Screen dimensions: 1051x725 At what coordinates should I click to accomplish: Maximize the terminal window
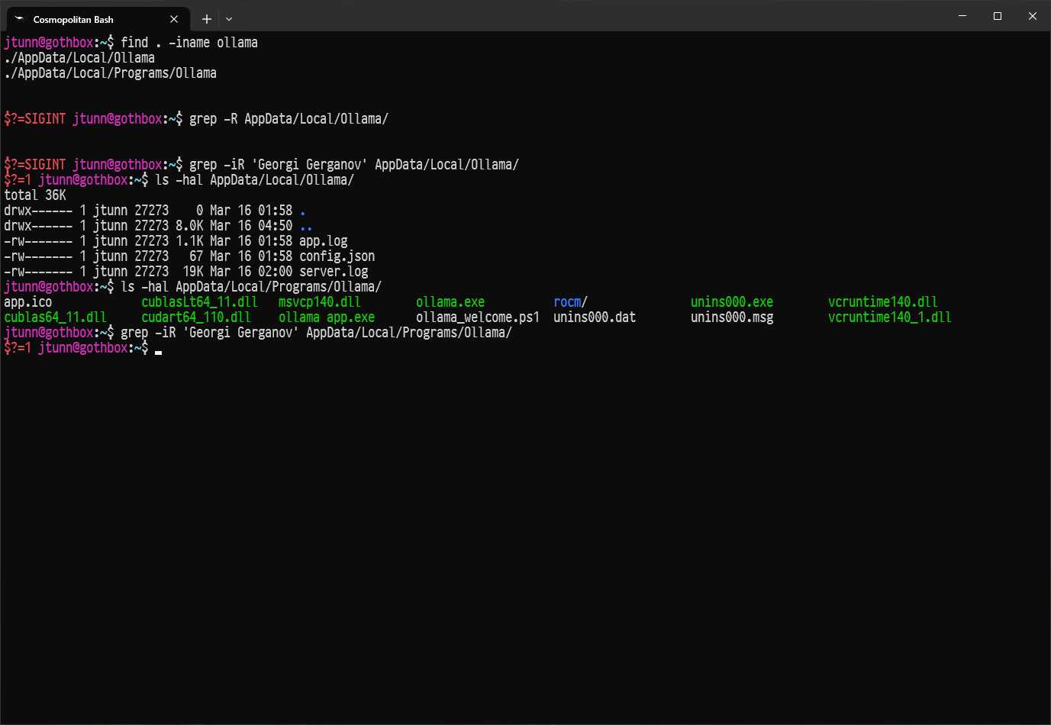(998, 16)
